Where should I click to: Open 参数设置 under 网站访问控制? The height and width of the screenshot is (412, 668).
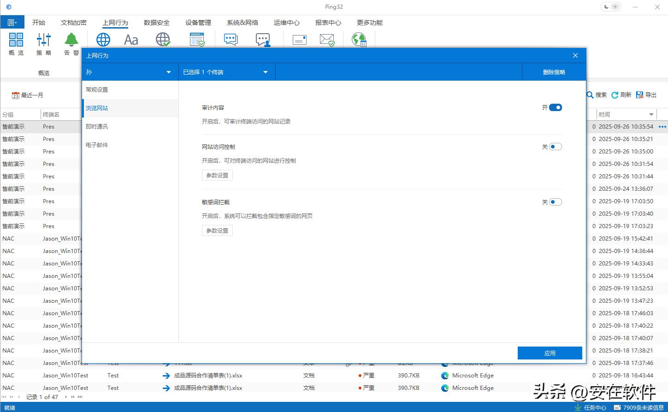217,176
